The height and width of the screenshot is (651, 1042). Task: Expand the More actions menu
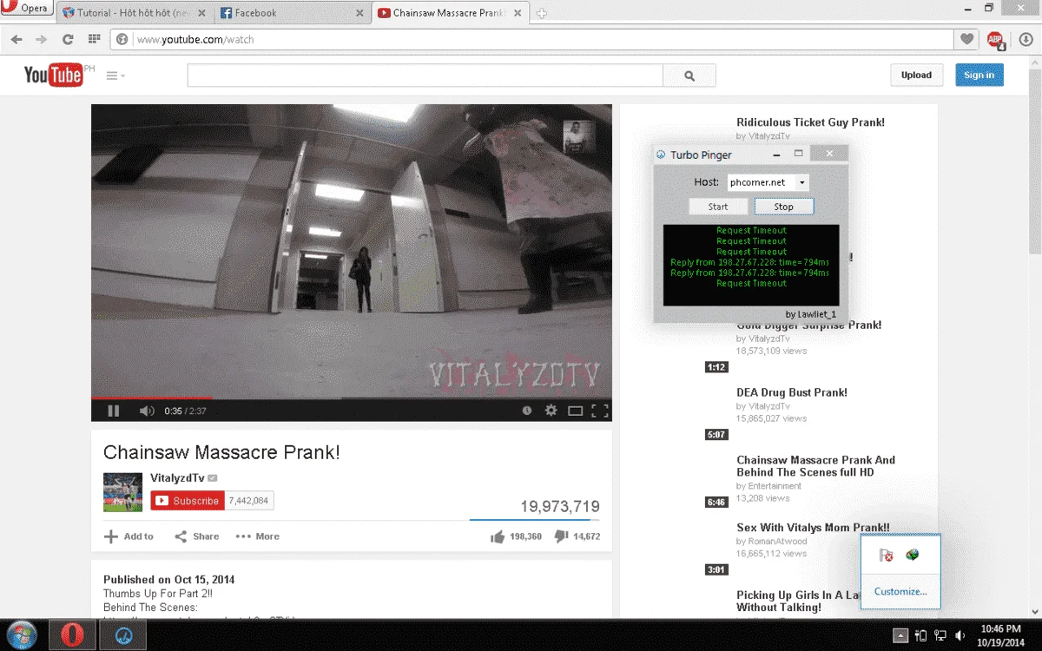pyautogui.click(x=258, y=536)
